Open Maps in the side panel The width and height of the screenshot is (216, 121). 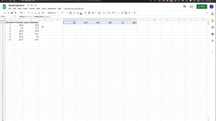pyautogui.click(x=213, y=41)
